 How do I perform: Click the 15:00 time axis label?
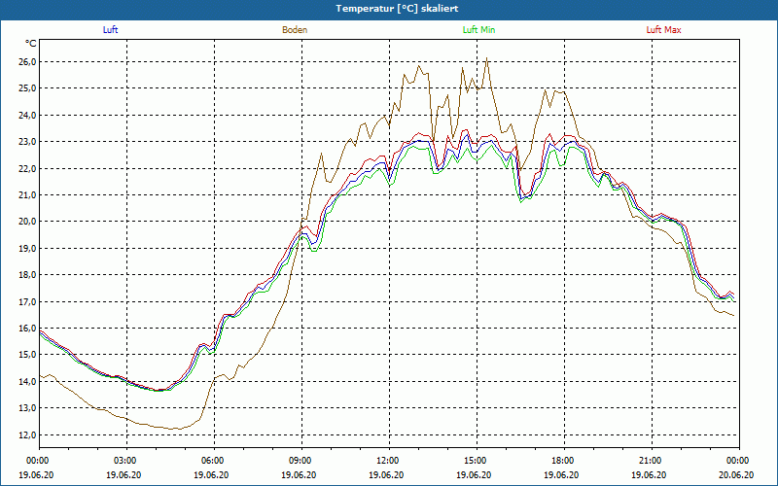477,461
